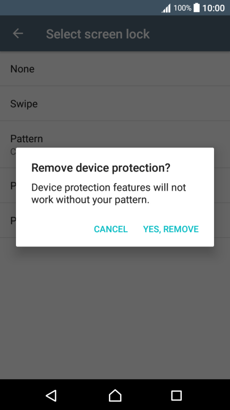Tap the Remove device protection? heading

point(100,168)
